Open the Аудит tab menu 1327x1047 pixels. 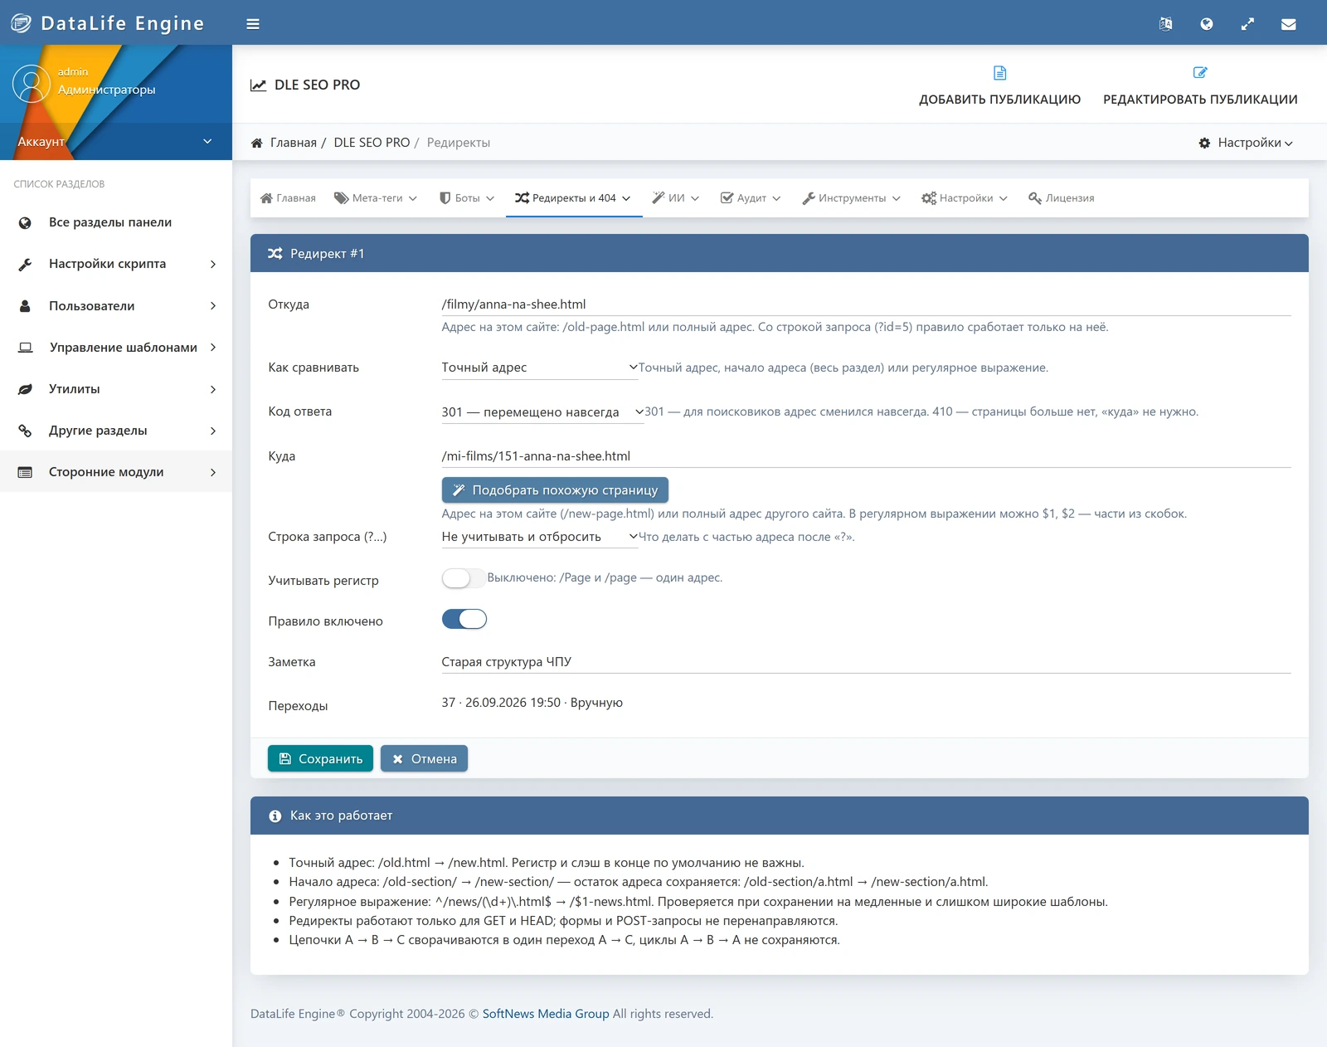[751, 198]
